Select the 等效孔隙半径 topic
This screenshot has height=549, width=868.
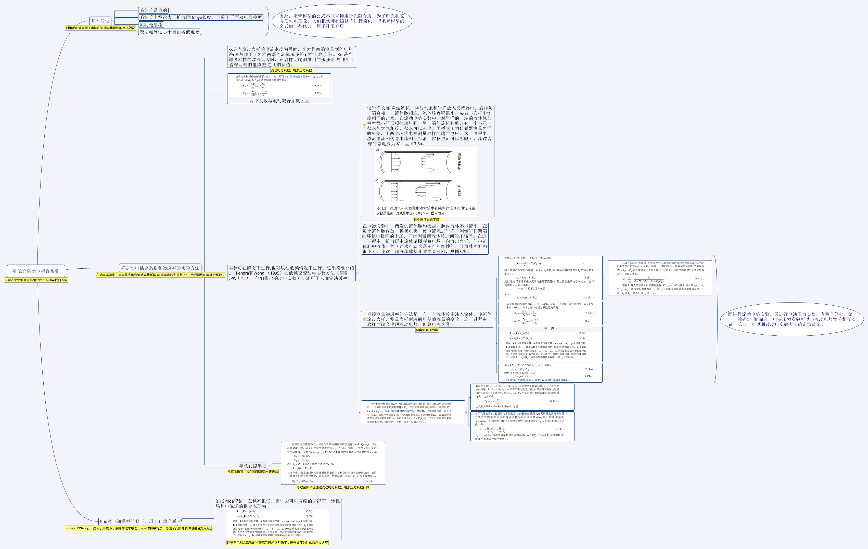click(x=253, y=465)
